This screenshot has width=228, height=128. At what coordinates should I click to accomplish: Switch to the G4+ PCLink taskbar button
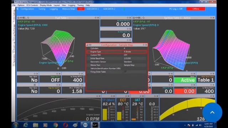click(95, 125)
